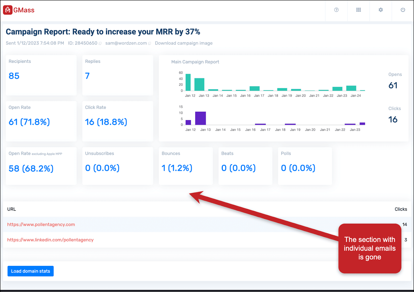Click the Clicks total 16 beside chart
Image resolution: width=414 pixels, height=292 pixels.
393,120
